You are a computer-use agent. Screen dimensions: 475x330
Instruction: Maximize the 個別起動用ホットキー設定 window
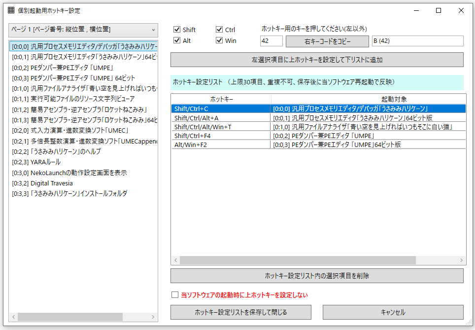pos(439,10)
